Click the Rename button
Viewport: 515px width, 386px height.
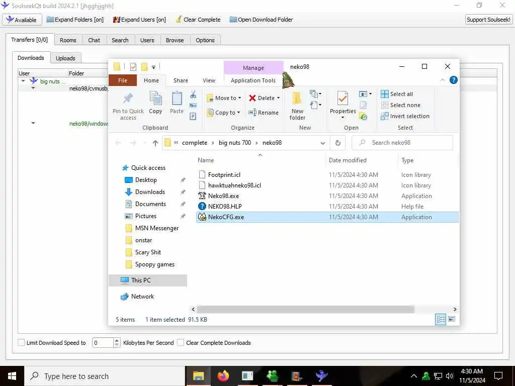pyautogui.click(x=264, y=113)
